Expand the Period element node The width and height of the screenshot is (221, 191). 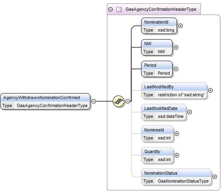click(176, 69)
